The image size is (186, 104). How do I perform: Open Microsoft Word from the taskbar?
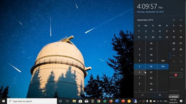click(117, 101)
